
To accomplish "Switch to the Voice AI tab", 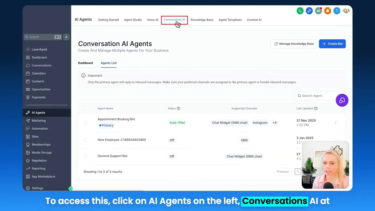I will pos(153,20).
